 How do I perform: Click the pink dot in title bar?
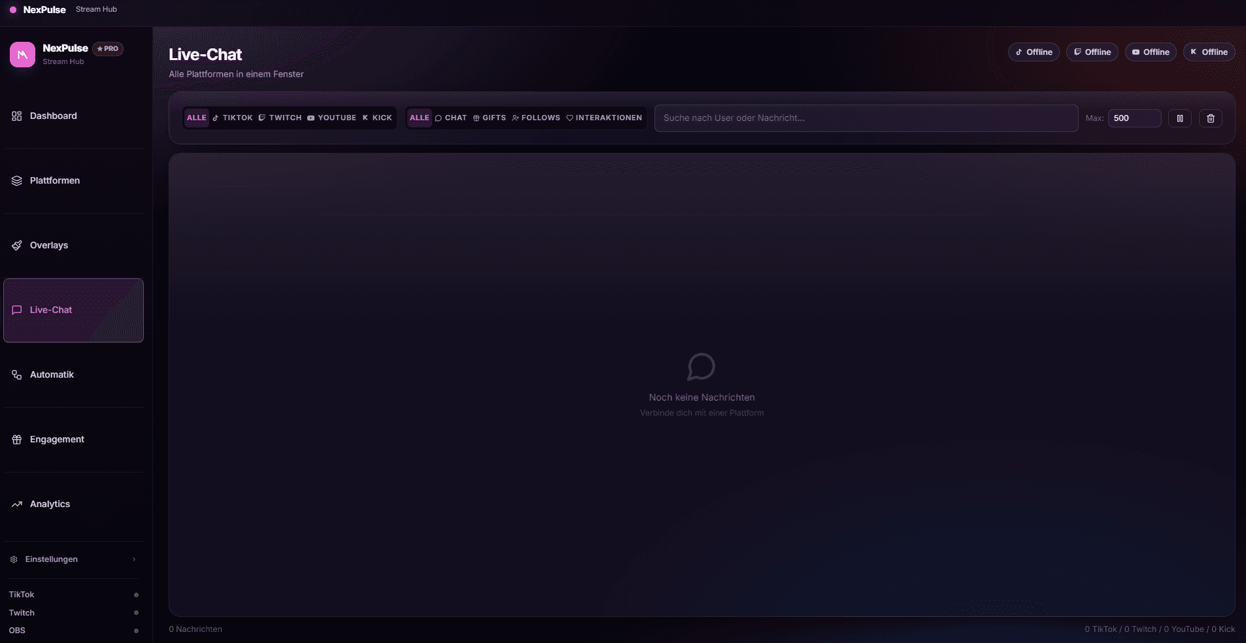tap(13, 10)
